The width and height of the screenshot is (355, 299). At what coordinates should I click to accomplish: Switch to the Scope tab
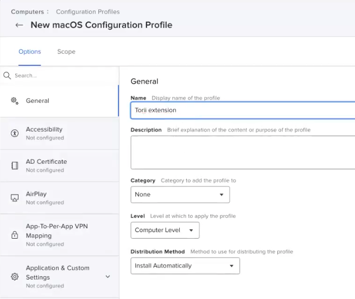[66, 52]
